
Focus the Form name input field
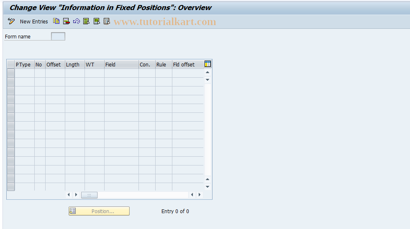58,36
